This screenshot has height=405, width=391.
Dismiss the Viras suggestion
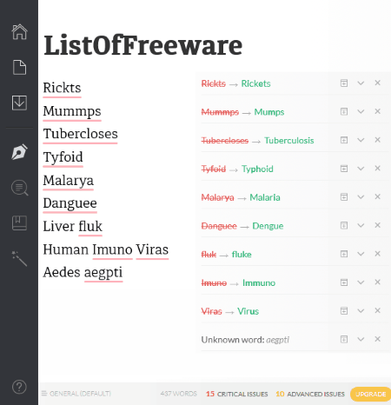coord(377,310)
